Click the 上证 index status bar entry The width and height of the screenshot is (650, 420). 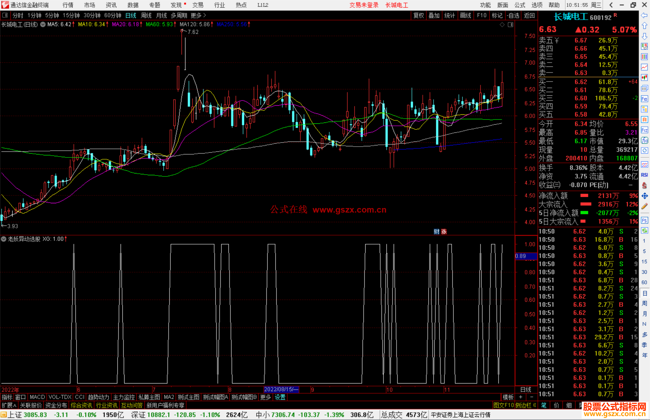[x=14, y=415]
